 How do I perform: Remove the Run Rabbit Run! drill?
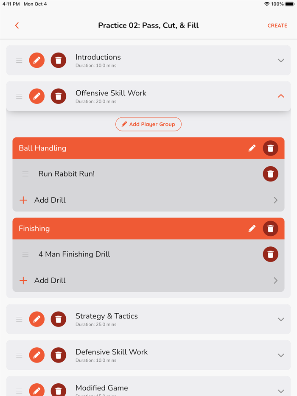click(270, 174)
